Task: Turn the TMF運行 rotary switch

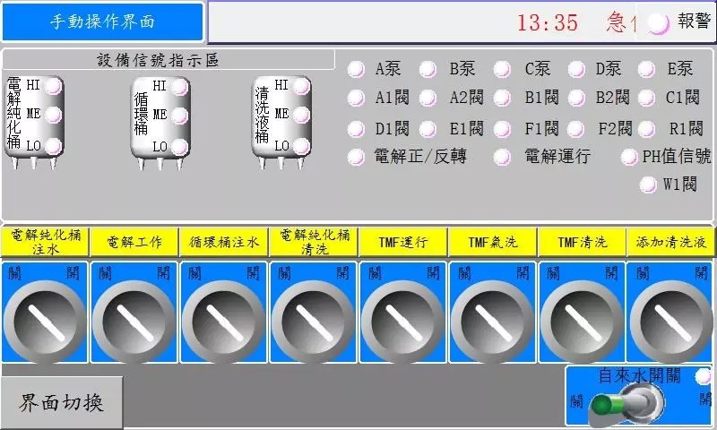Action: click(402, 322)
